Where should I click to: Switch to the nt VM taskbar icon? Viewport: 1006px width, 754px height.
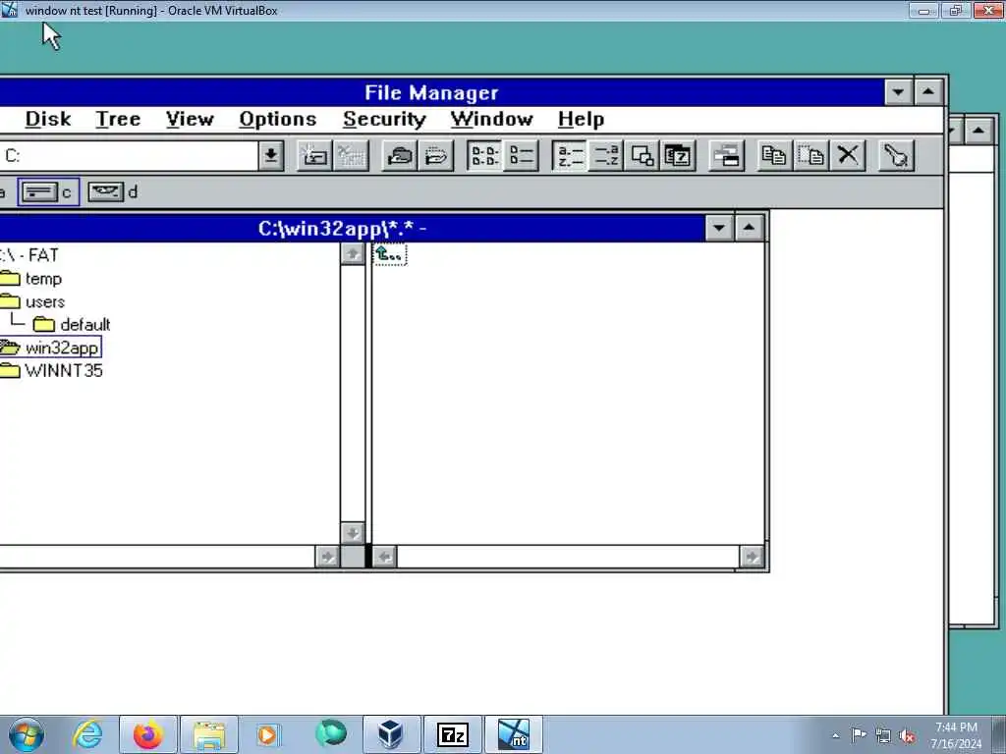click(x=513, y=734)
